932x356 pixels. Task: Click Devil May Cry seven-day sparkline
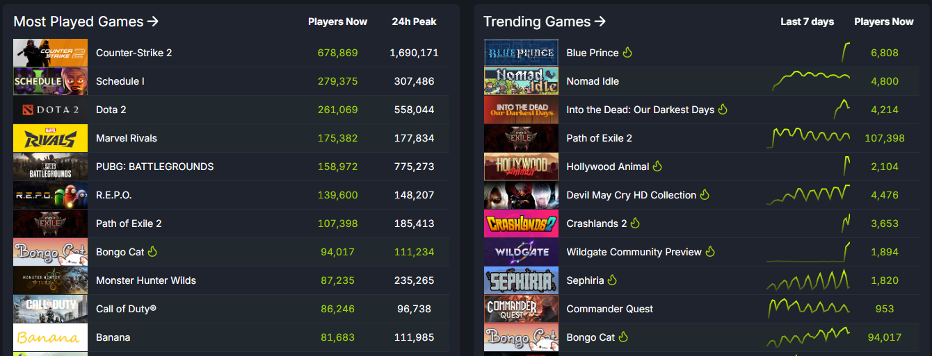(x=808, y=195)
